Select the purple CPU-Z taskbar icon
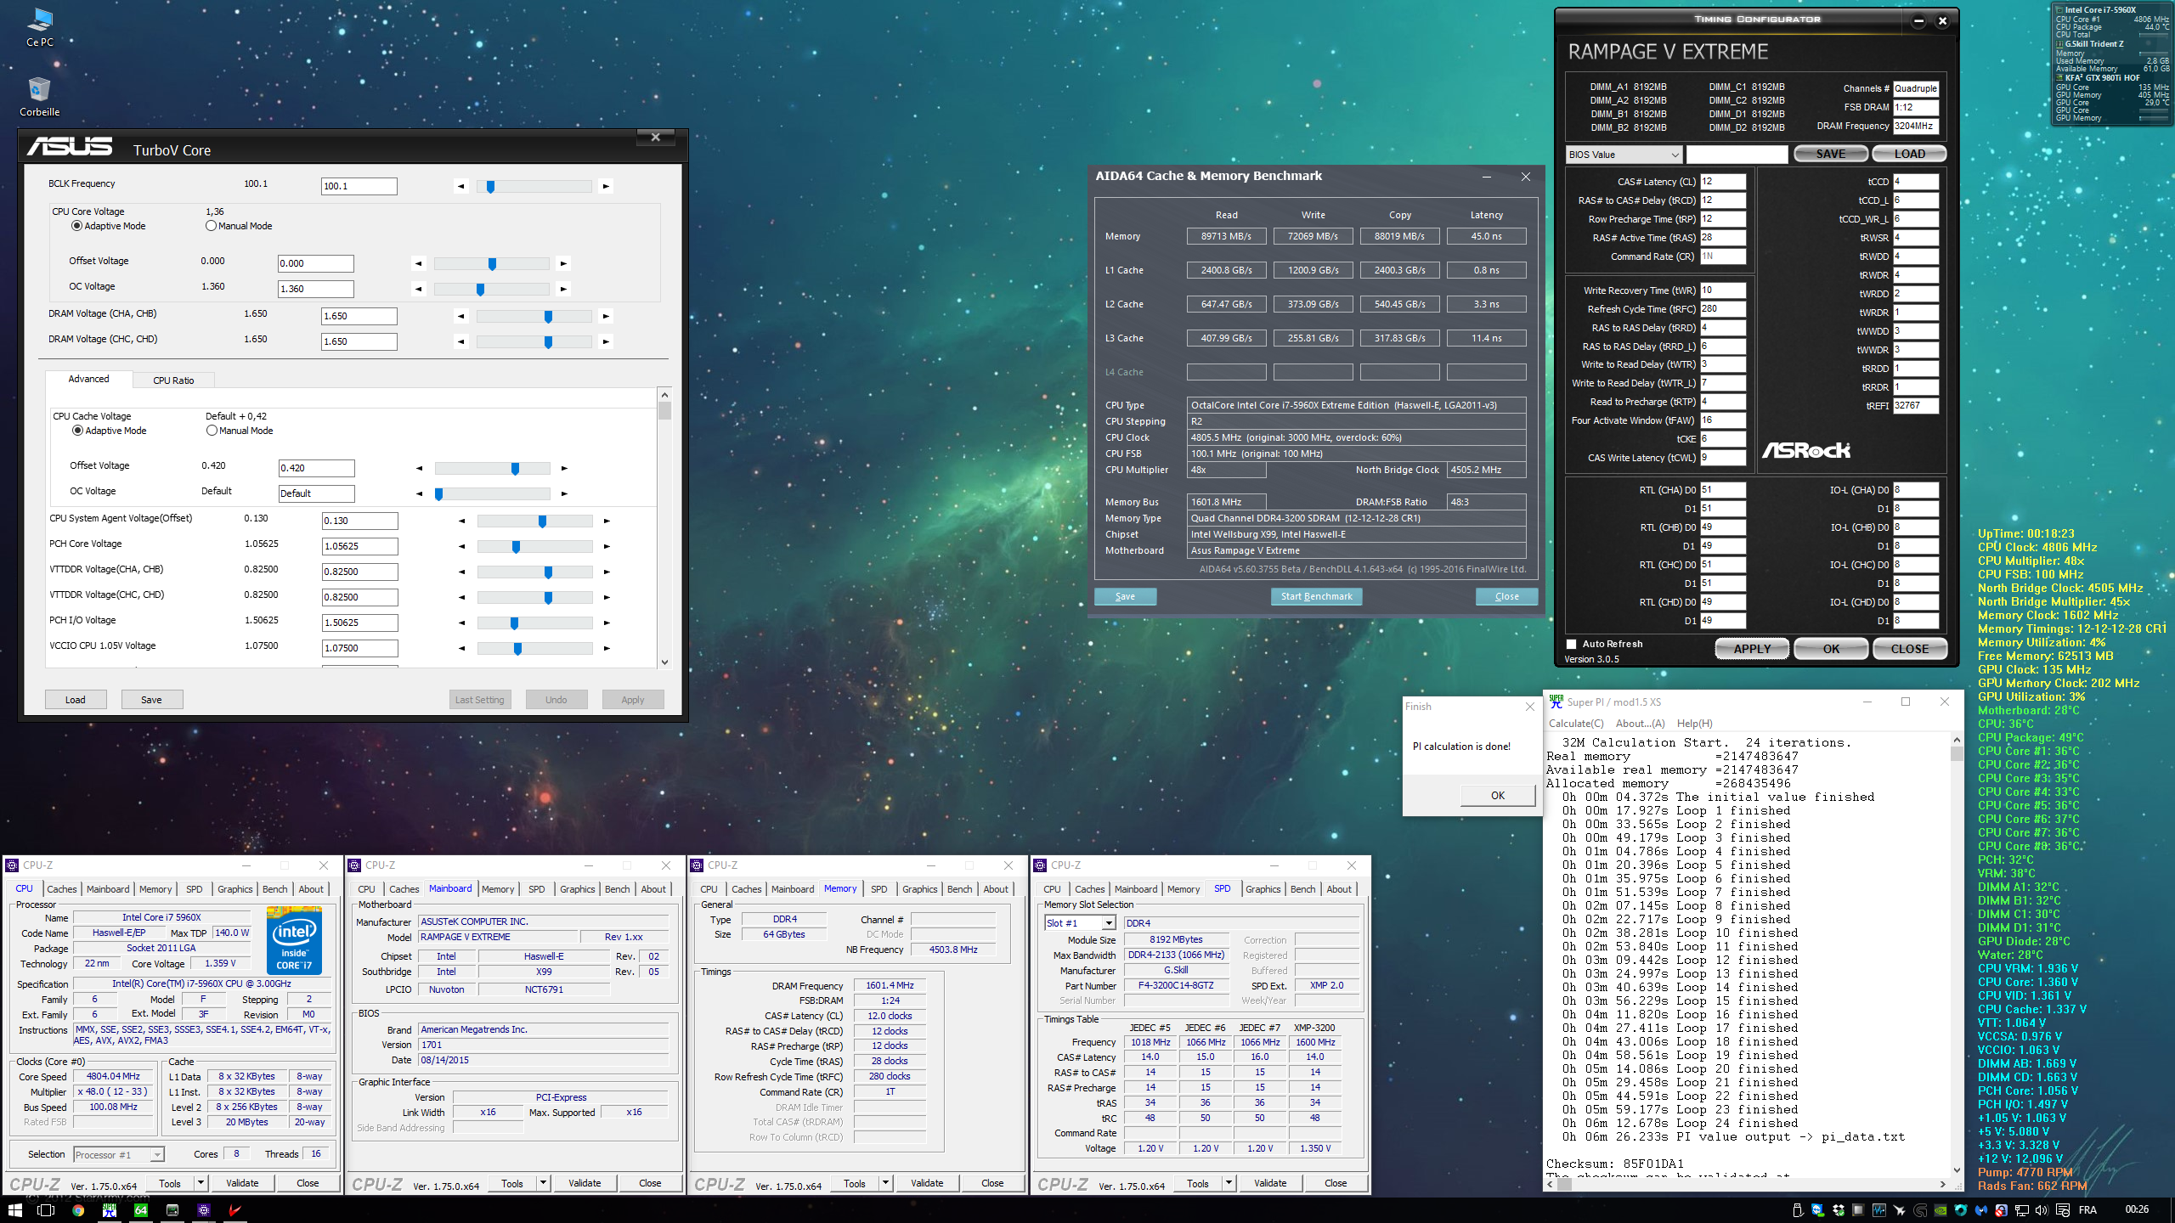 [204, 1209]
